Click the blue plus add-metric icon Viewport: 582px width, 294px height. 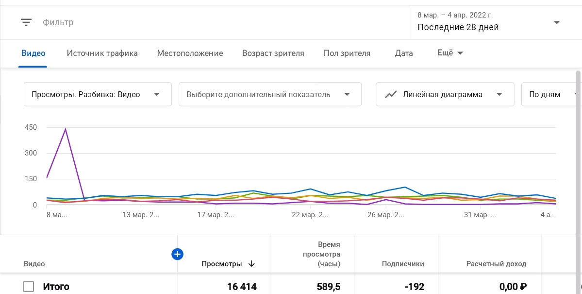point(177,254)
